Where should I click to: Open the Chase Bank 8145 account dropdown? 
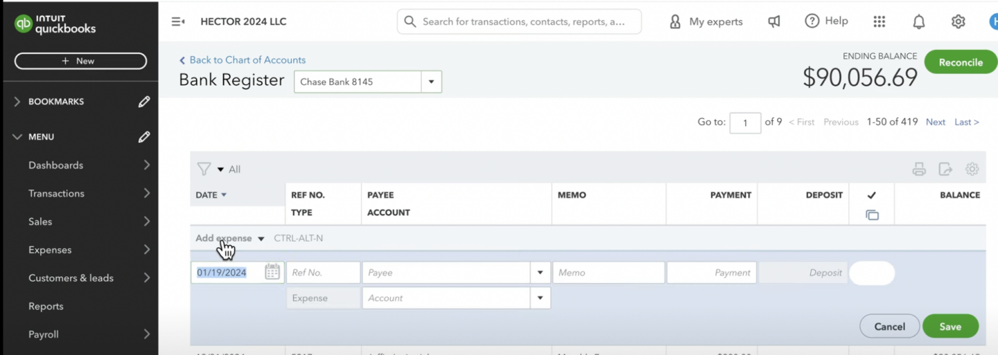(x=431, y=82)
